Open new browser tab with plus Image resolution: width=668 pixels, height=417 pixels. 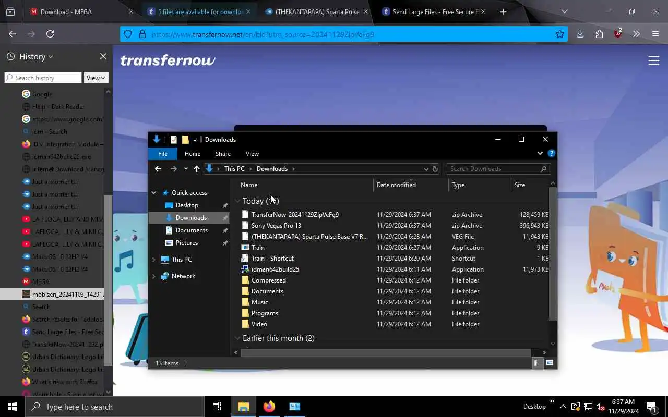(503, 11)
